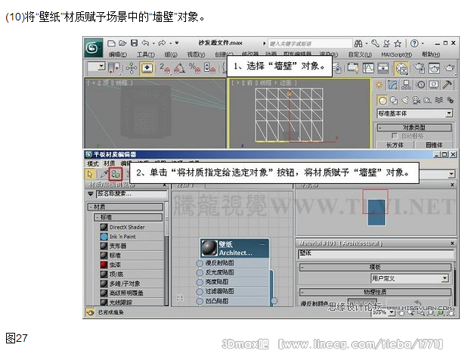Undo the last action in quick toolbar
465x357 pixels.
pyautogui.click(x=145, y=43)
